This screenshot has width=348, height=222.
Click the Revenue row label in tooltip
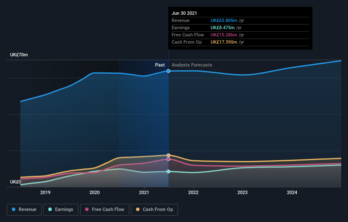coord(181,20)
